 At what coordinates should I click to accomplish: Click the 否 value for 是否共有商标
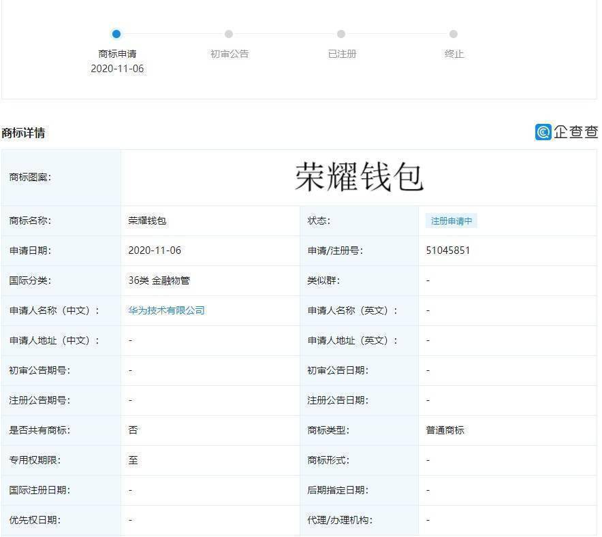[x=133, y=430]
